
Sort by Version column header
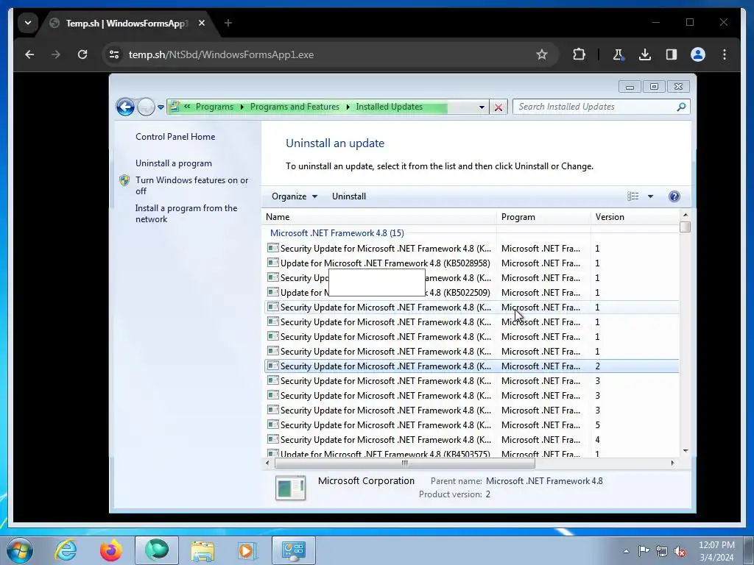click(x=635, y=217)
